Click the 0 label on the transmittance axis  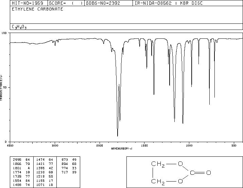[6, 142]
